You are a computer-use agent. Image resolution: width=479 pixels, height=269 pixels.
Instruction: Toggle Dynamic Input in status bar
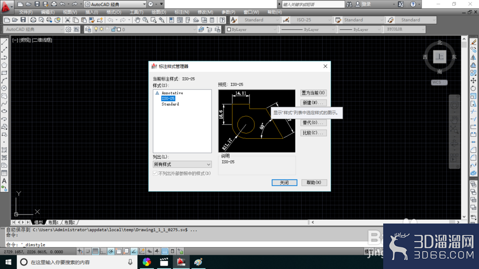[x=149, y=251]
